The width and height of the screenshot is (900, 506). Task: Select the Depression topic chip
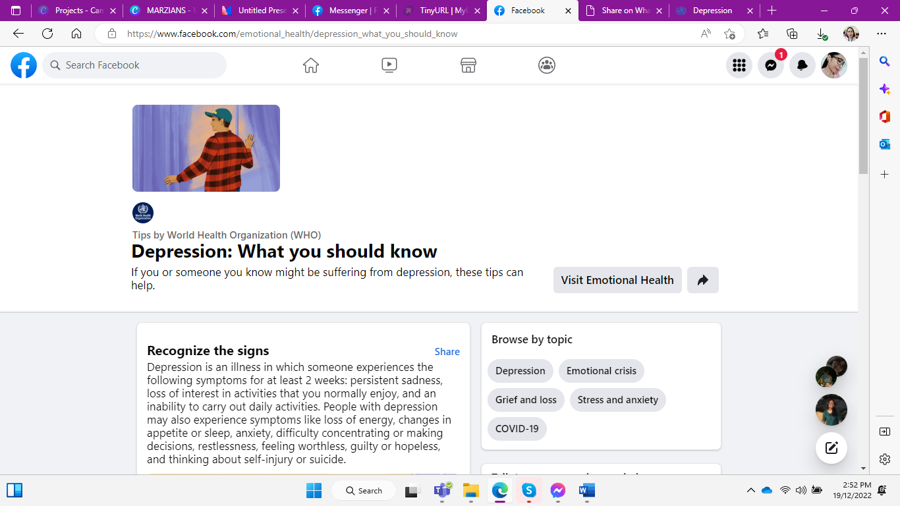tap(520, 371)
